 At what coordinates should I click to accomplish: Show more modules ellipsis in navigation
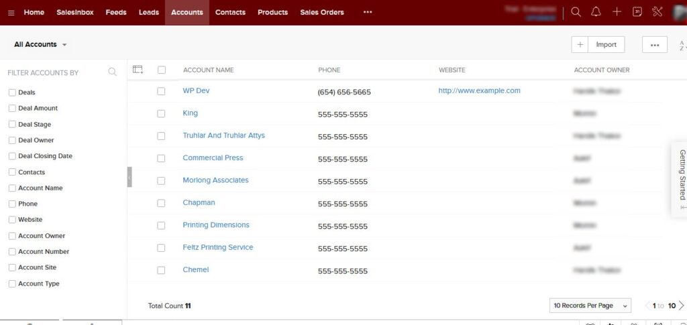368,12
